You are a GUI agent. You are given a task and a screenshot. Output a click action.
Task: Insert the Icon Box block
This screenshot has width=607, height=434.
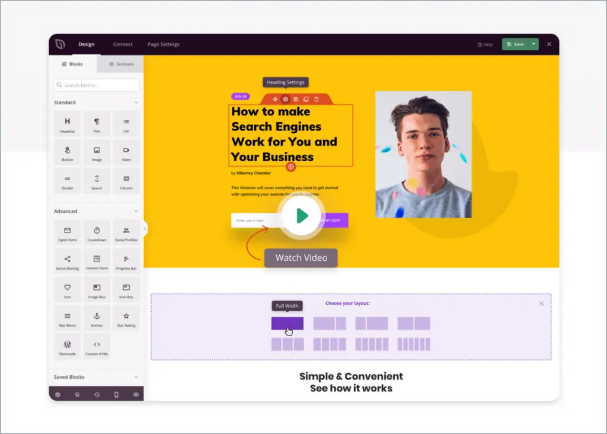pyautogui.click(x=126, y=291)
